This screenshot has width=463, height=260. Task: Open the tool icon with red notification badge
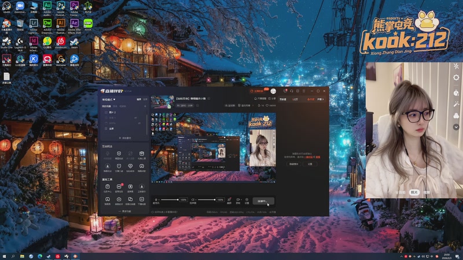(119, 187)
